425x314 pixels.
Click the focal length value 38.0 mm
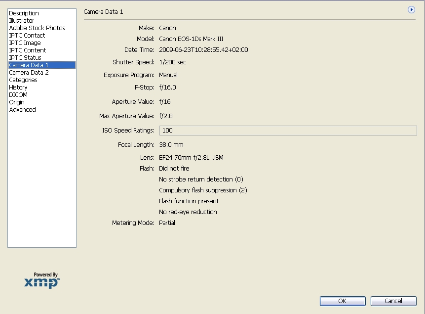coord(171,145)
